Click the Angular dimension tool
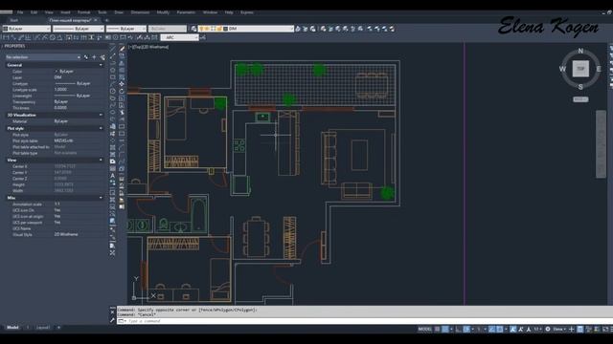Image resolution: width=613 pixels, height=344 pixels. pos(59,37)
